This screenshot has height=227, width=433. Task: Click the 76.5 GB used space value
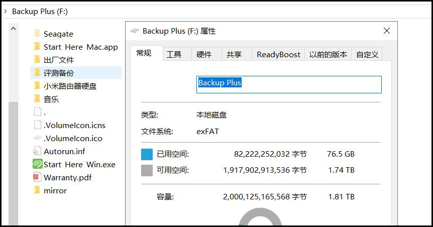[341, 154]
